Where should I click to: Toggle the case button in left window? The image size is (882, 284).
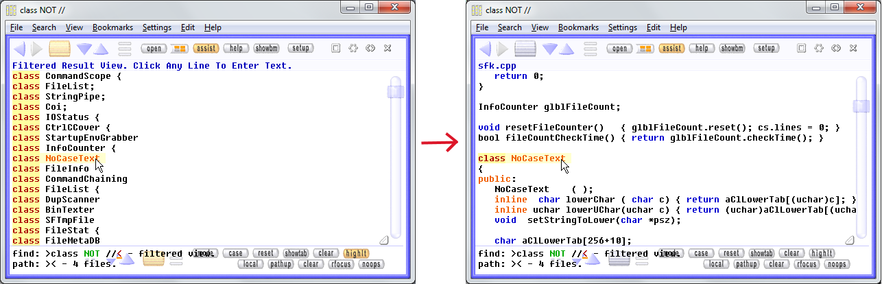point(234,253)
